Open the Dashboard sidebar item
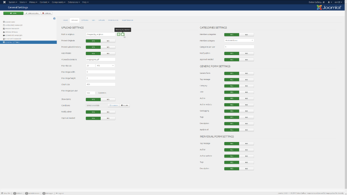This screenshot has width=347, height=195. click(9, 22)
